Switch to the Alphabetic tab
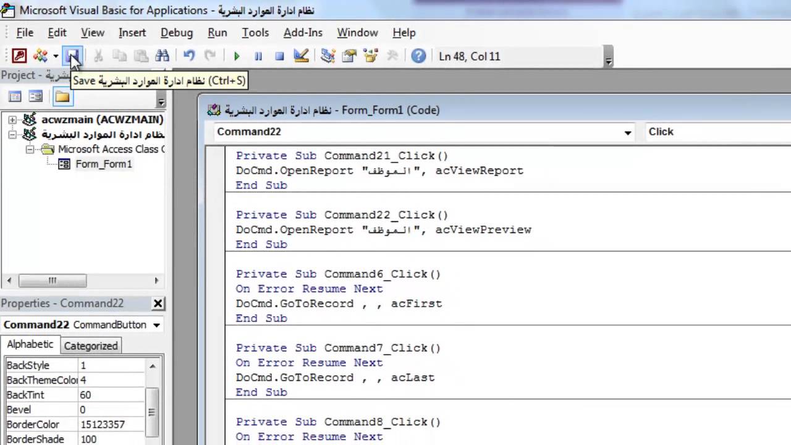 30,344
